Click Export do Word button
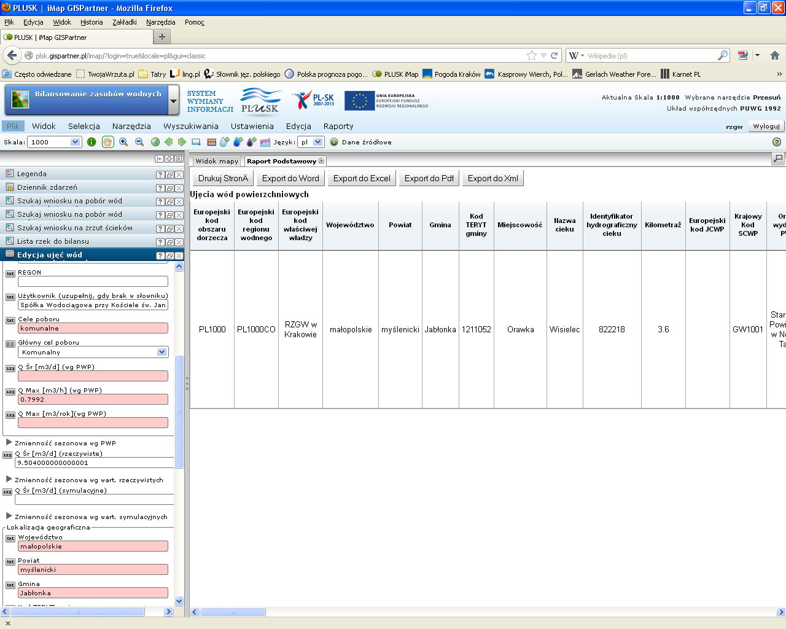Image resolution: width=786 pixels, height=629 pixels. coord(290,178)
